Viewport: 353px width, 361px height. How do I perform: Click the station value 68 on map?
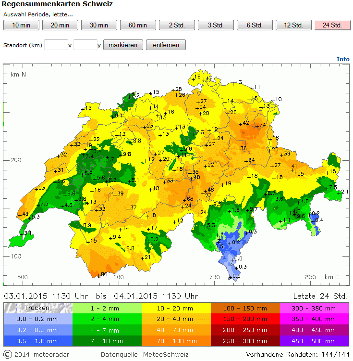pyautogui.click(x=190, y=199)
